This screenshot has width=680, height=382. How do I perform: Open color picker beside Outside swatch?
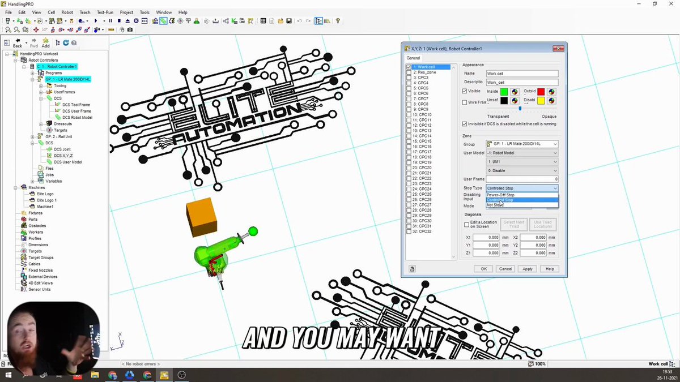[551, 92]
